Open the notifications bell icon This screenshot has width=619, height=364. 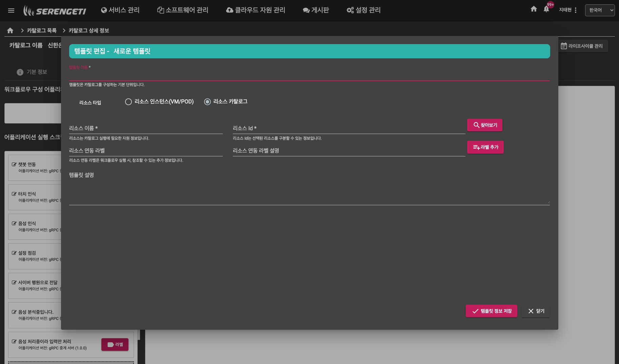pyautogui.click(x=546, y=9)
